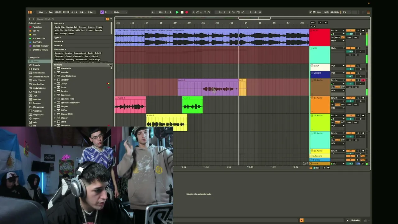Select the Favorites collection

coord(37,27)
